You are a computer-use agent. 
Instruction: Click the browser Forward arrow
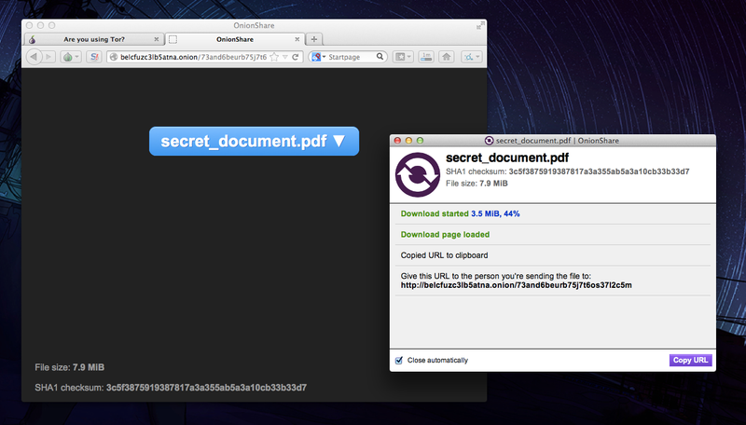pyautogui.click(x=48, y=57)
